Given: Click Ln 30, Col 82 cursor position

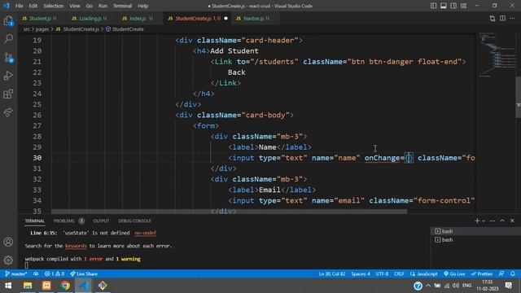Looking at the screenshot, I should pos(331,274).
